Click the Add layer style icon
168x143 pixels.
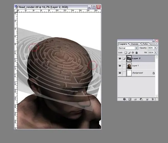click(x=124, y=99)
